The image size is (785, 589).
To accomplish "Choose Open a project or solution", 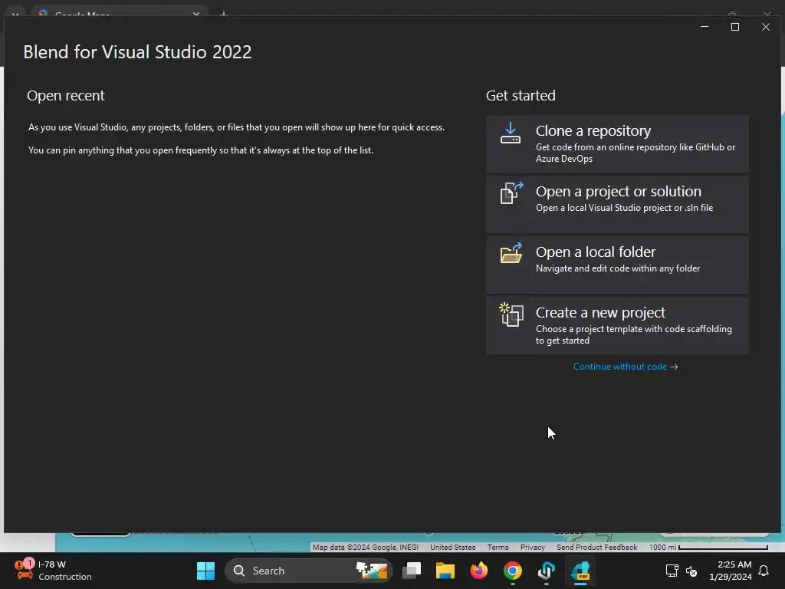I will [617, 204].
